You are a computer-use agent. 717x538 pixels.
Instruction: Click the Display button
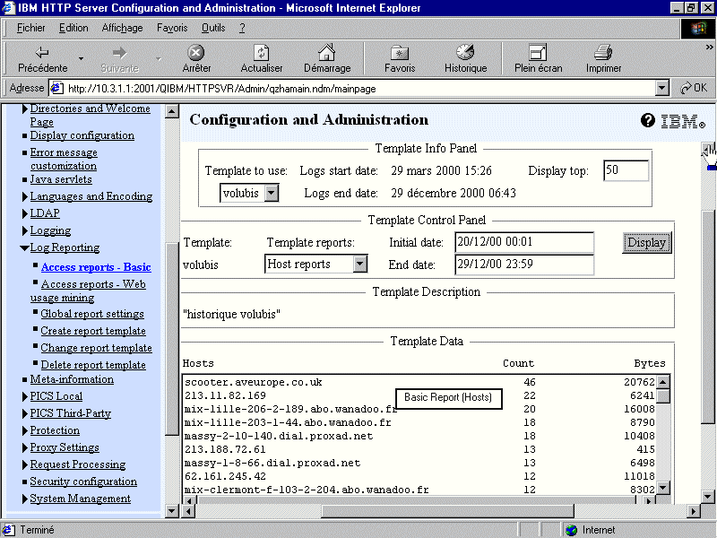tap(646, 242)
